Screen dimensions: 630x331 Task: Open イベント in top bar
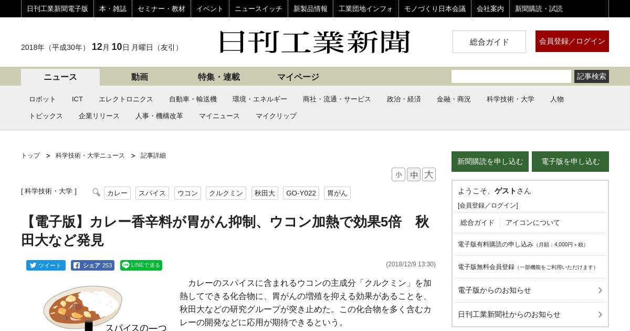coord(210,8)
